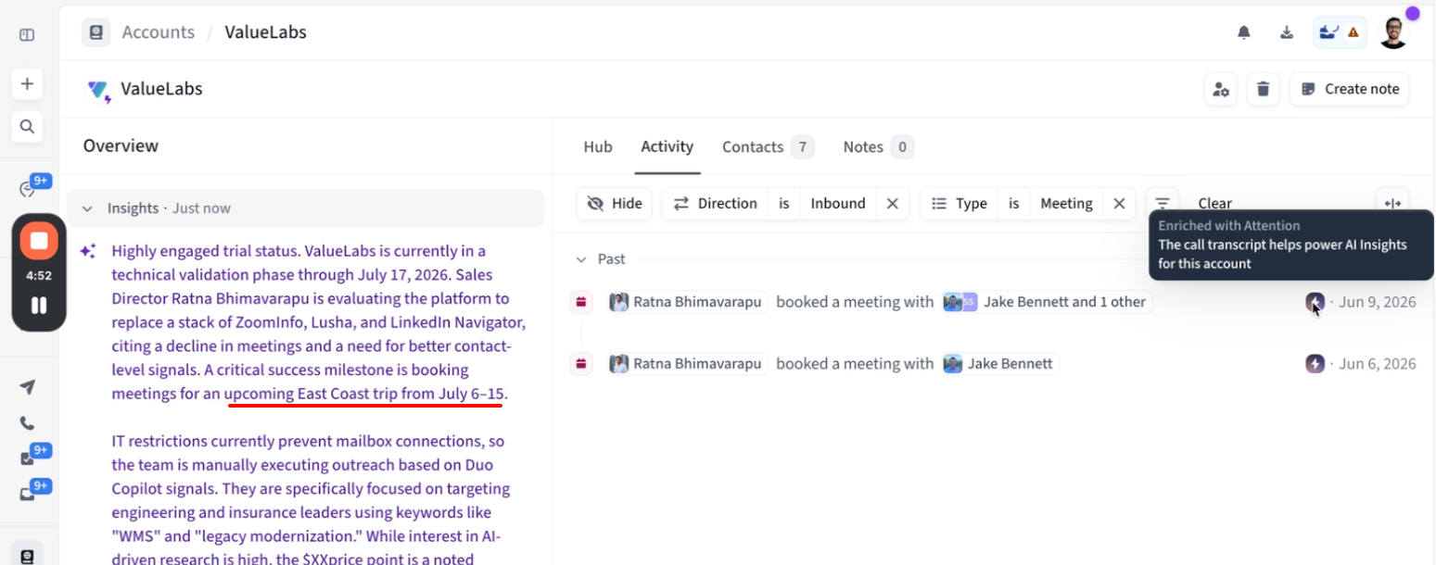Change the Inbound filter value
Viewport: 1436px width, 565px height.
[x=838, y=204]
